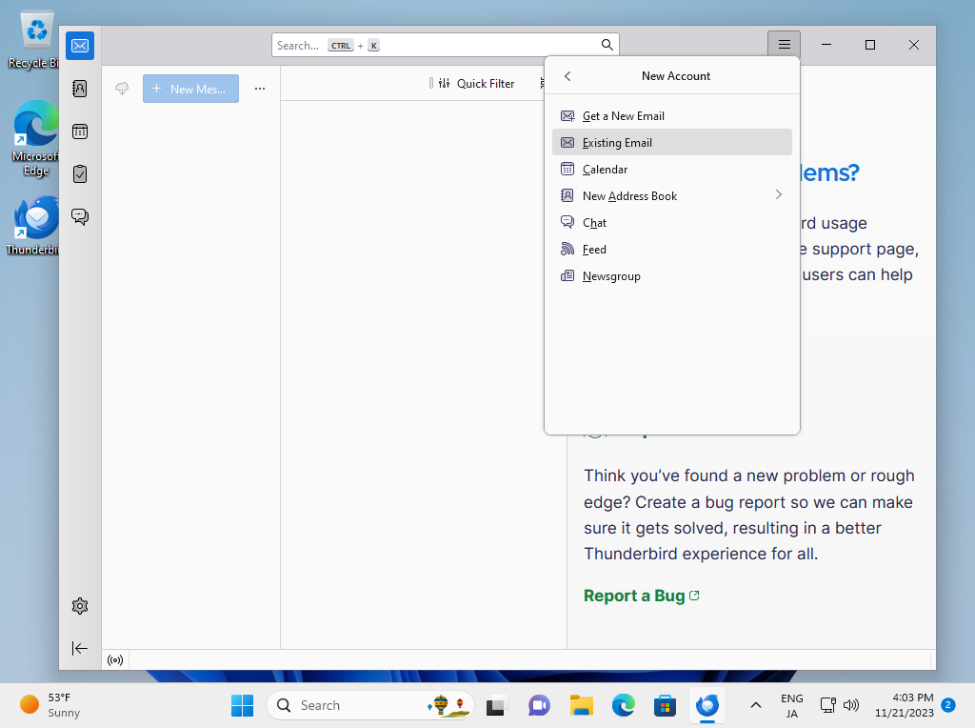Click the message thread icon near New Message
The width and height of the screenshot is (975, 728).
click(x=121, y=88)
